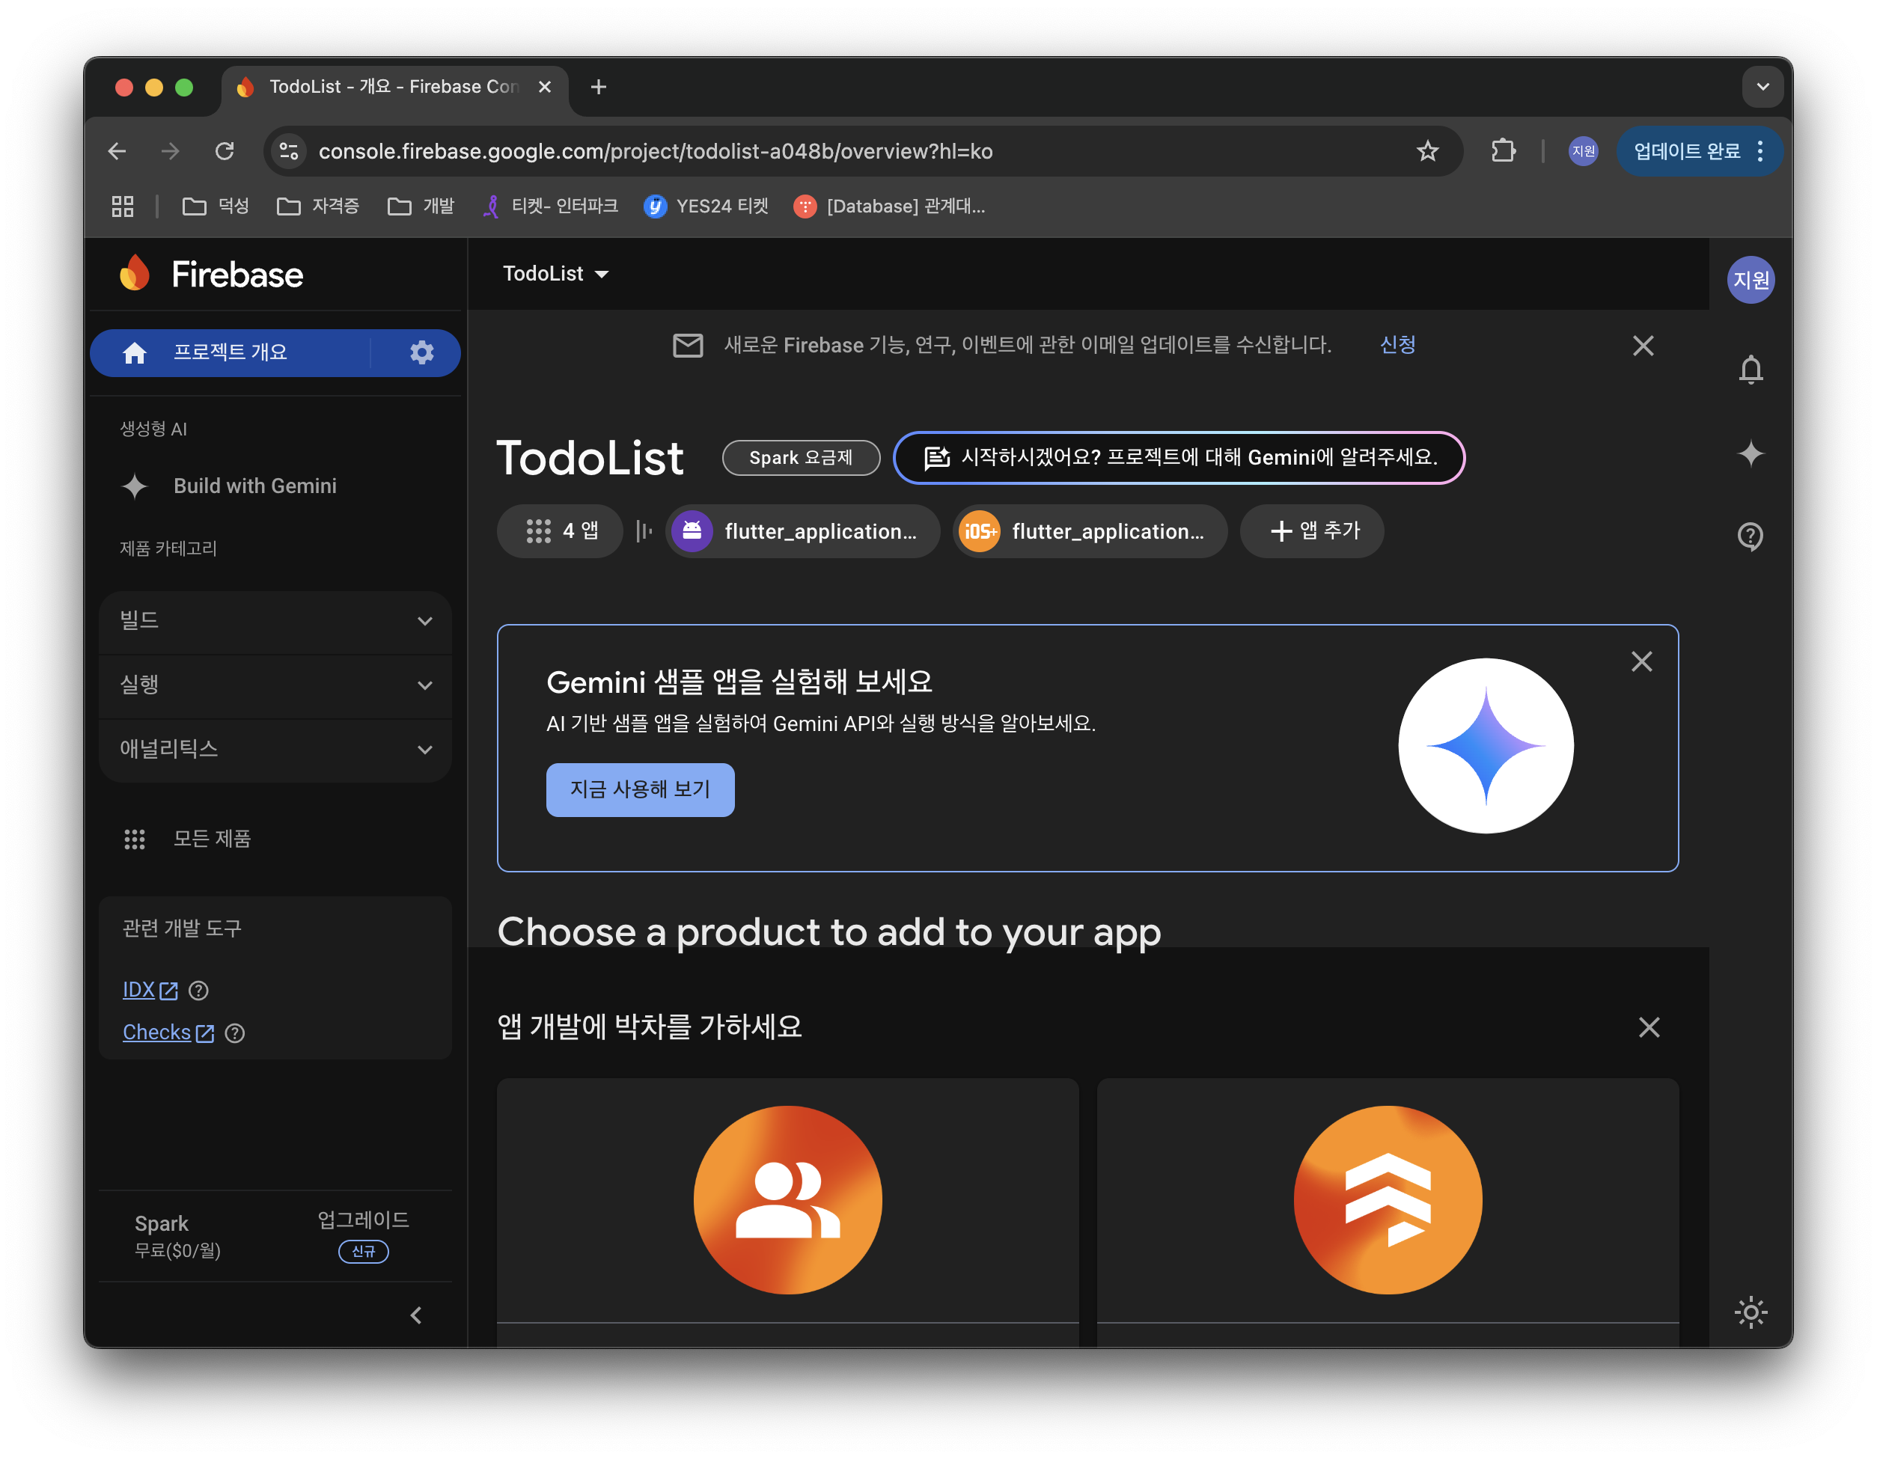Click the 지금 사용해 보기 button
The image size is (1877, 1459).
(x=639, y=789)
